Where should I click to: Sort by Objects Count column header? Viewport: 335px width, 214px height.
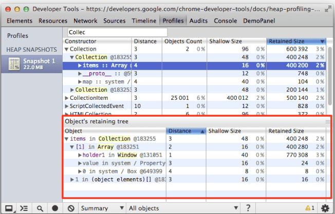[x=184, y=41]
